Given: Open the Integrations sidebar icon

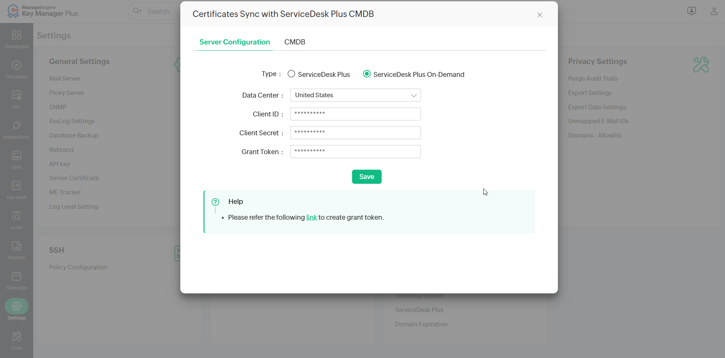Looking at the screenshot, I should pos(17,125).
